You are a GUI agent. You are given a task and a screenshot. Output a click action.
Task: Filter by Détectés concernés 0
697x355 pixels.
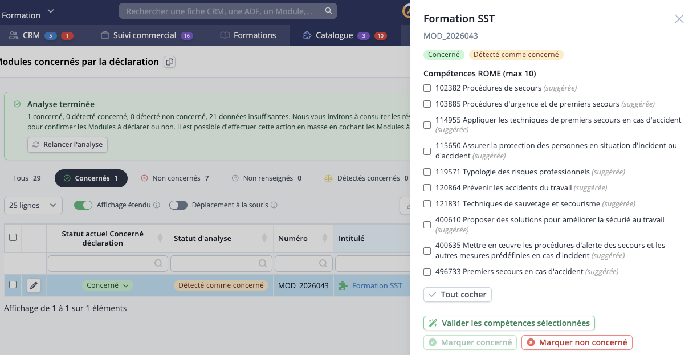pyautogui.click(x=366, y=178)
